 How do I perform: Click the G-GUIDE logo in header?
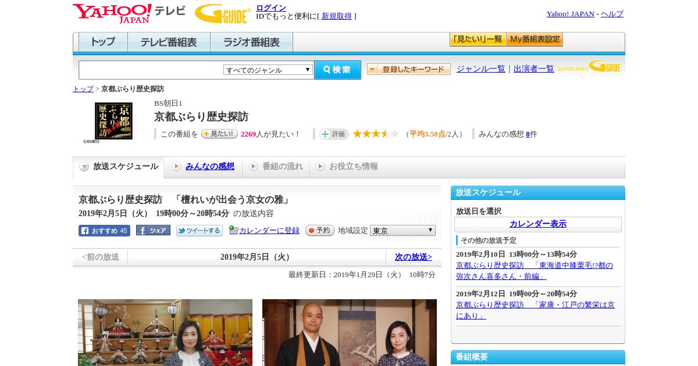(223, 13)
